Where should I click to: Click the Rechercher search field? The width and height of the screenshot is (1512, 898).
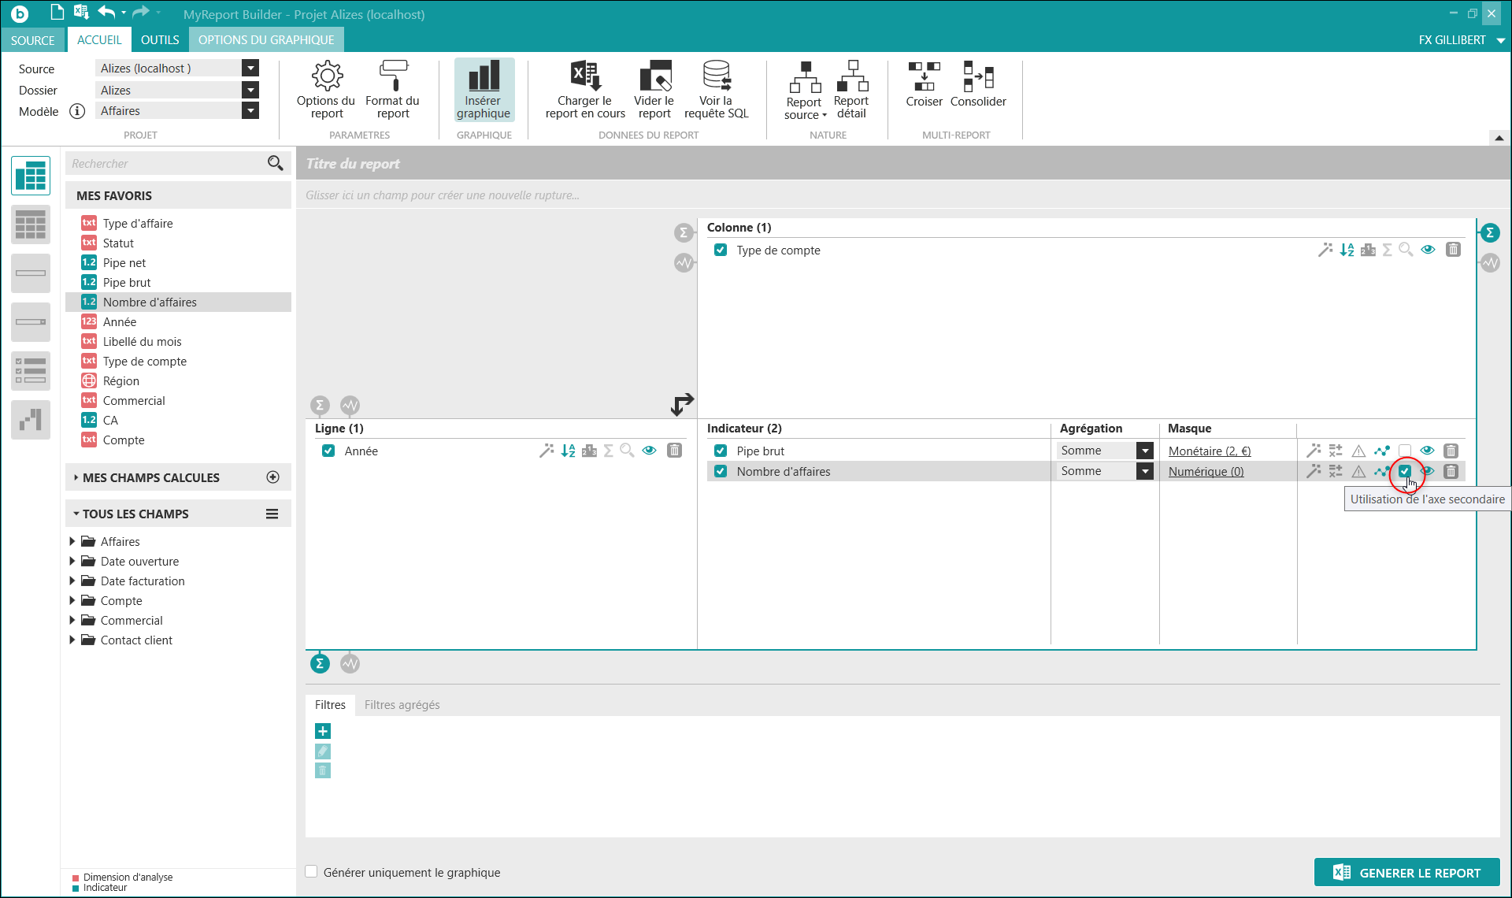tap(165, 163)
